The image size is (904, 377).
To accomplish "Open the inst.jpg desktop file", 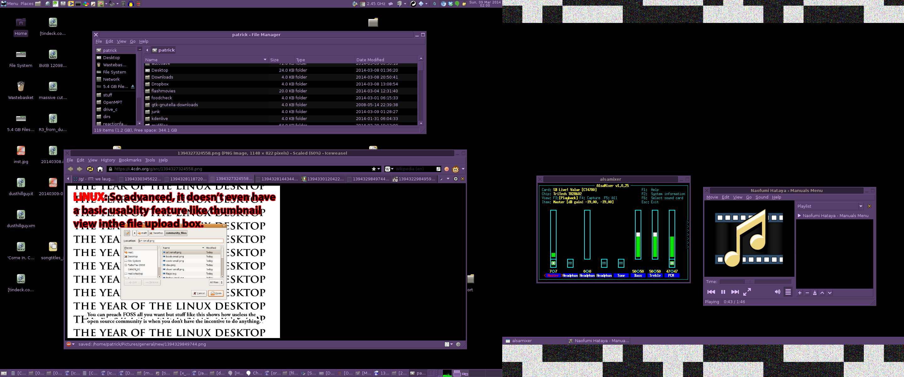I will [21, 155].
